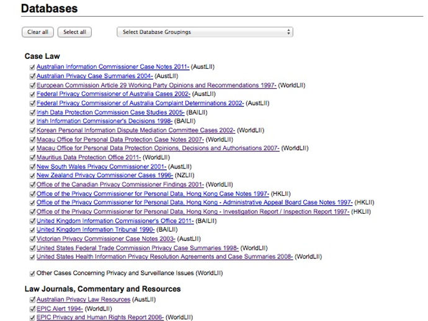
Task: Open US Federal Trade Commission Privacy Case Summaries
Action: [138, 248]
